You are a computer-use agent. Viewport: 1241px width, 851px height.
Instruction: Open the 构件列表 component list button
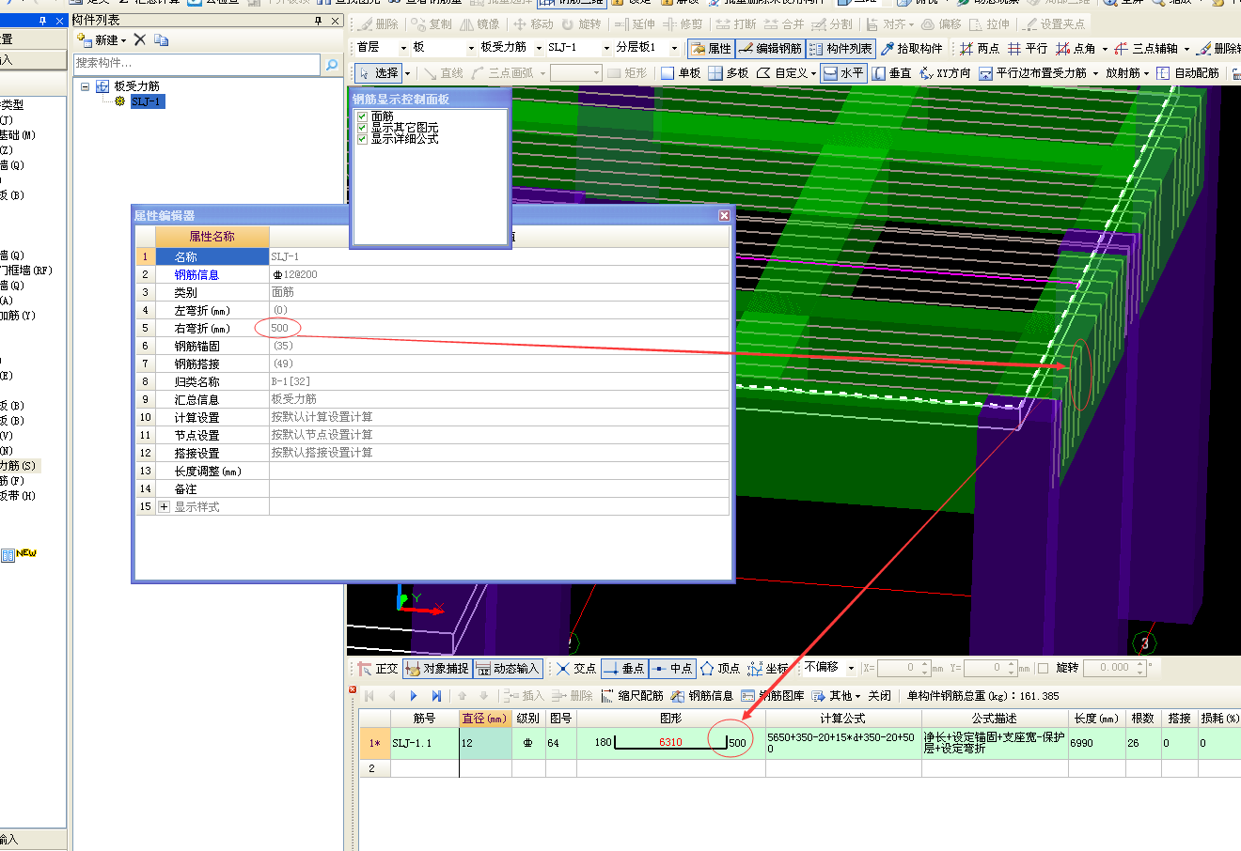840,48
